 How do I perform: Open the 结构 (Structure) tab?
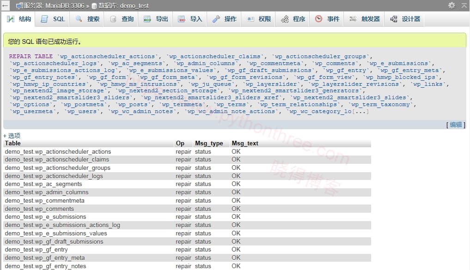(18, 19)
